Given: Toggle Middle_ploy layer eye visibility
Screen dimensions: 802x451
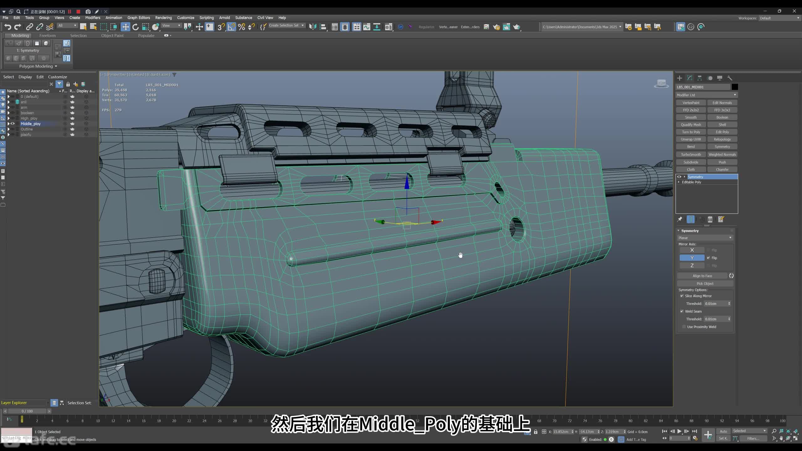Looking at the screenshot, I should pyautogui.click(x=13, y=124).
